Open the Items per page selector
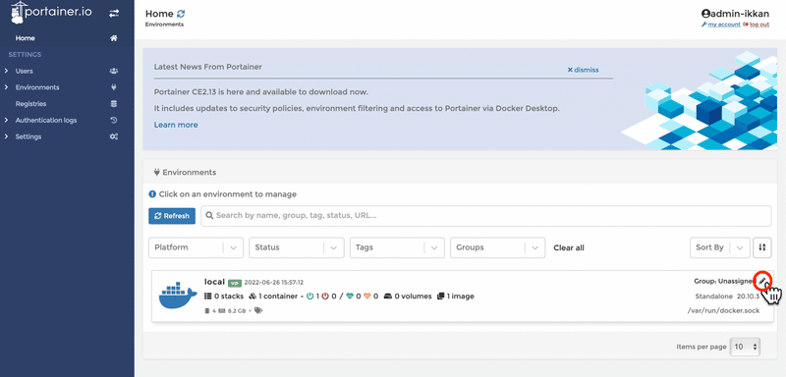This screenshot has width=786, height=377. pos(745,347)
